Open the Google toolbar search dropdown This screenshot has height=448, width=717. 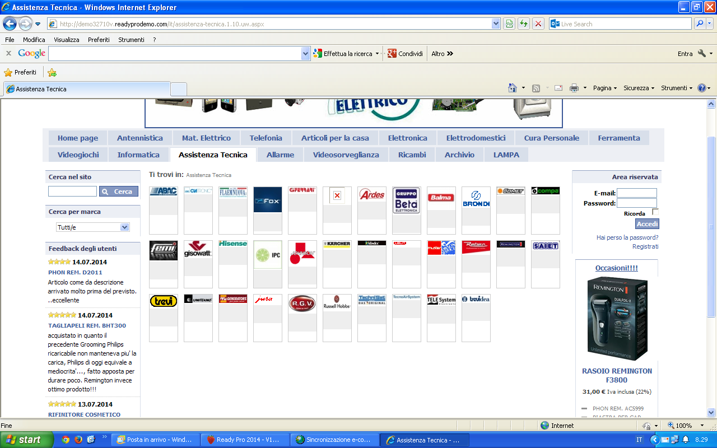(x=305, y=54)
